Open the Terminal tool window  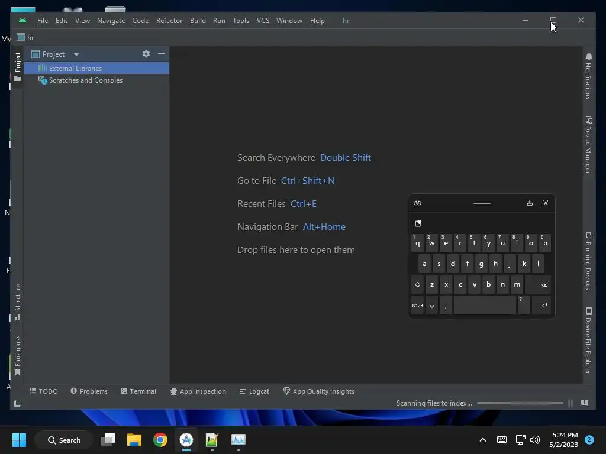coord(138,391)
